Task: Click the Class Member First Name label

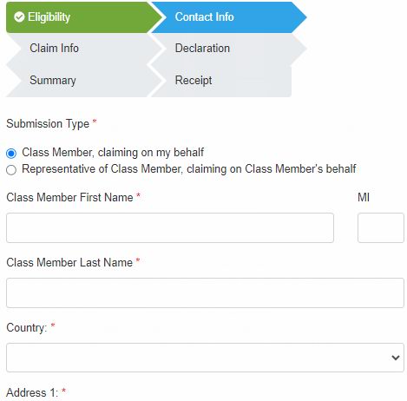Action: pyautogui.click(x=69, y=197)
